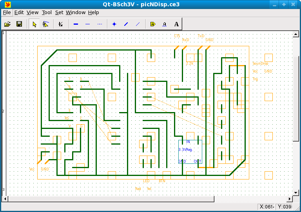Open the Tool menu

[47, 13]
